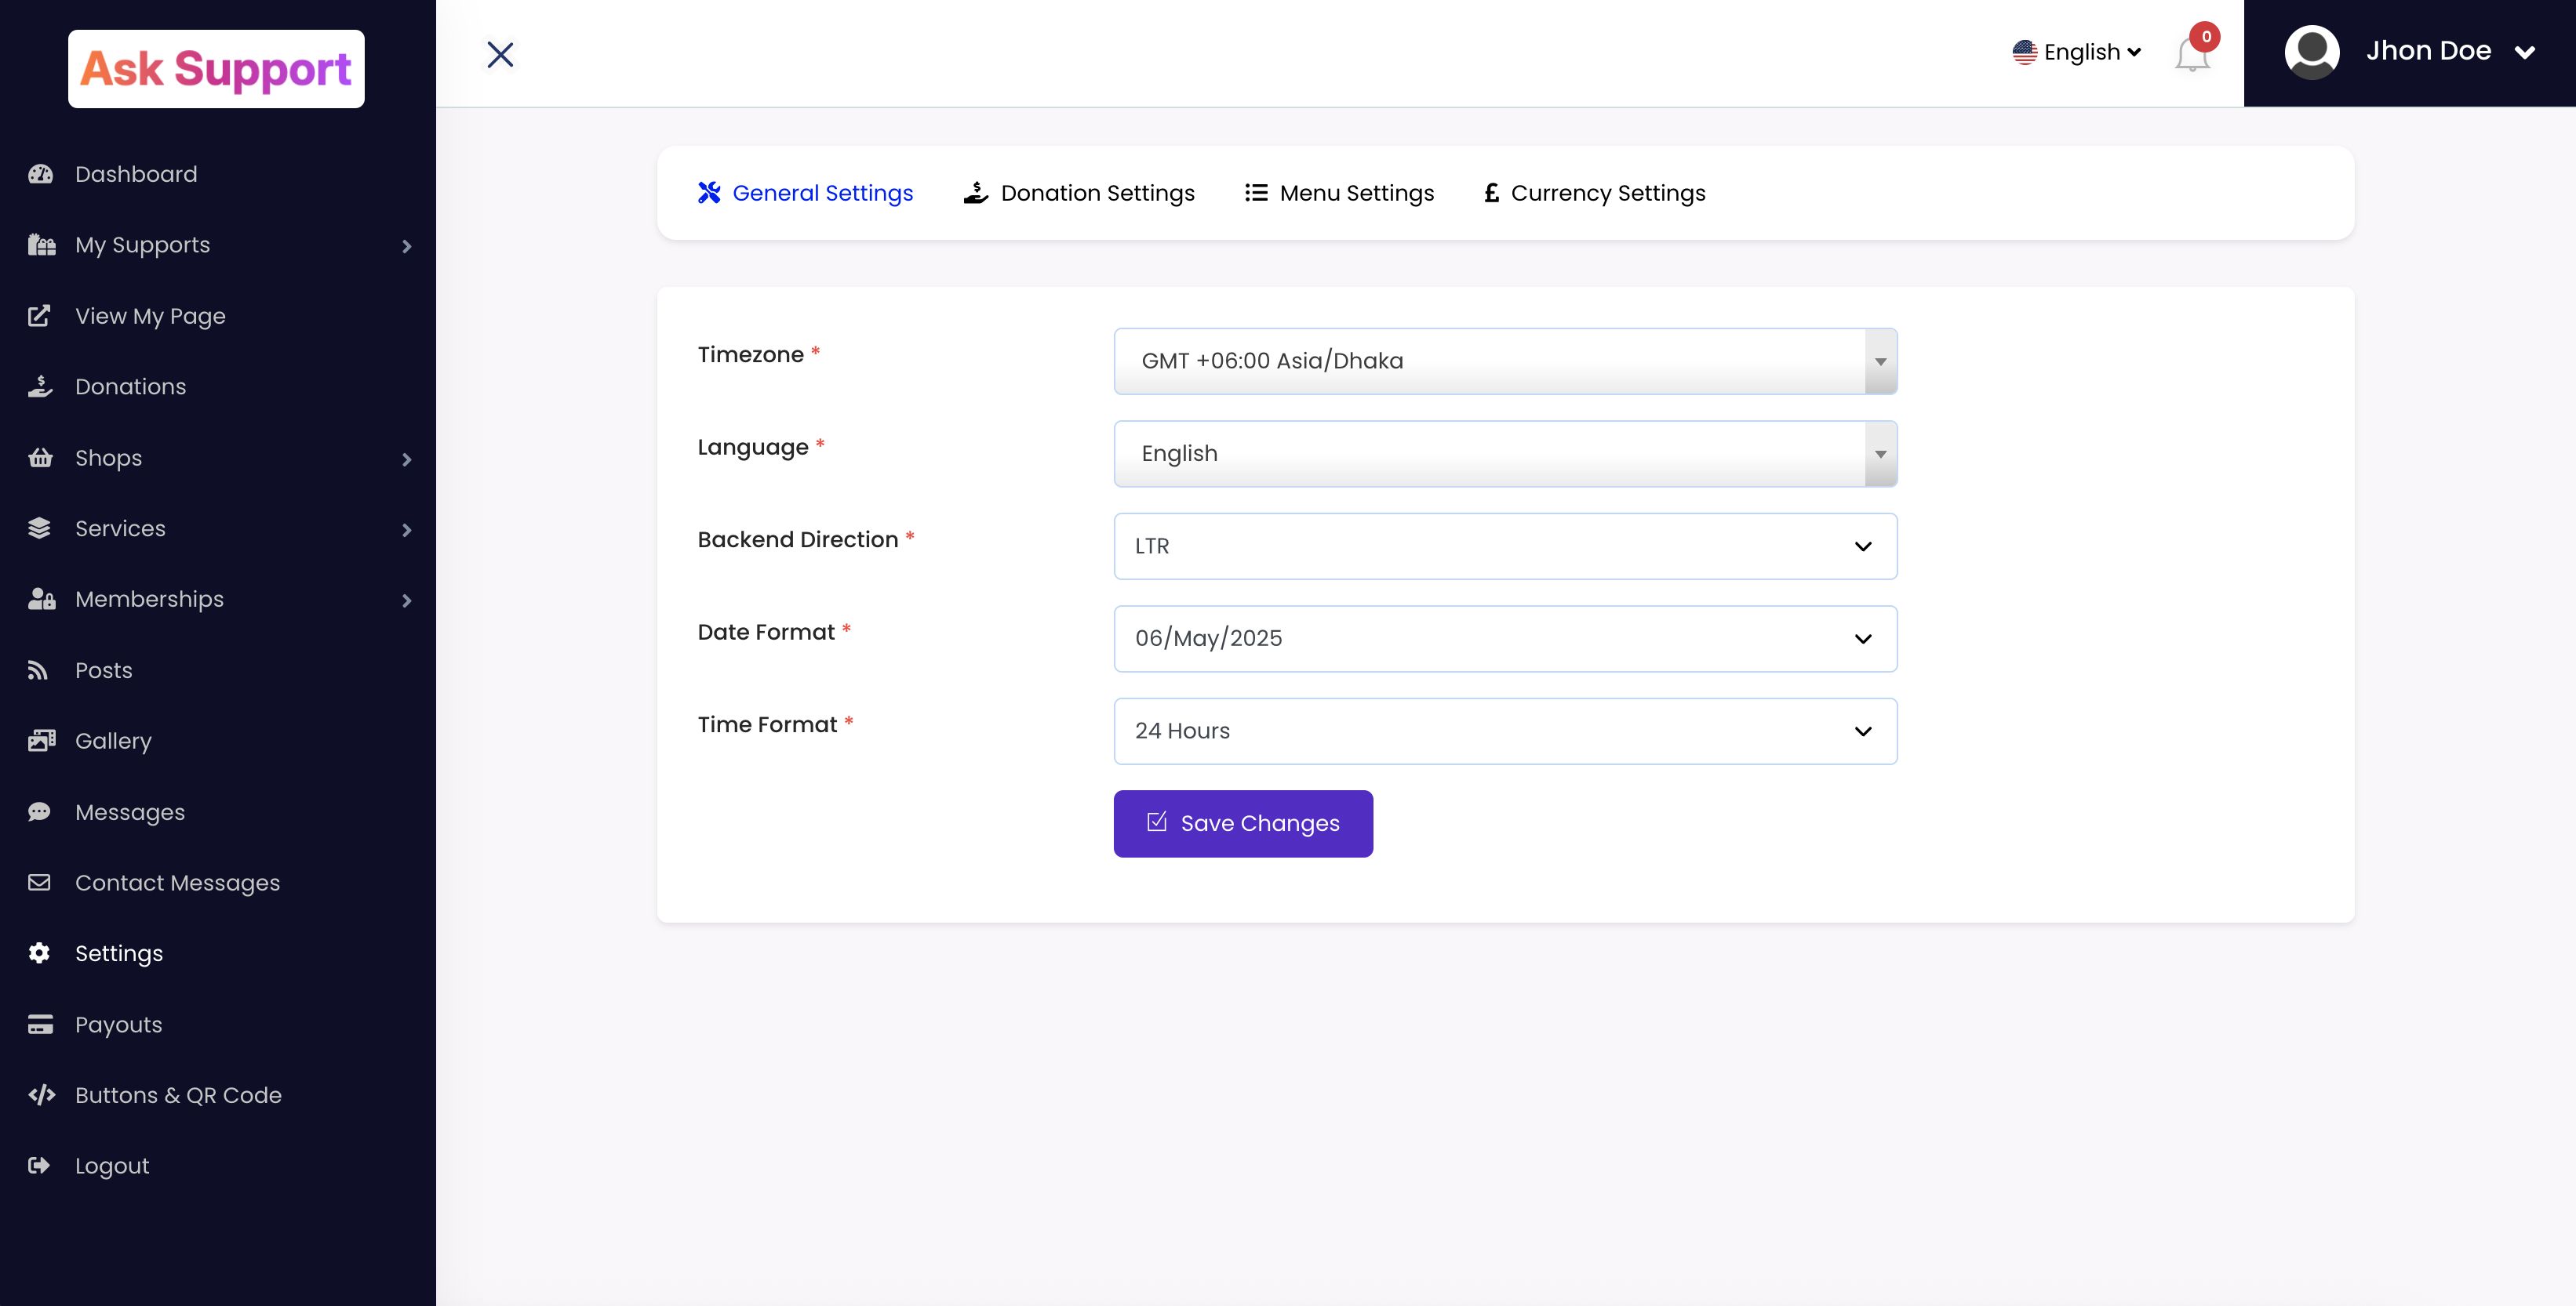Click the Posts RSS feed icon

38,670
